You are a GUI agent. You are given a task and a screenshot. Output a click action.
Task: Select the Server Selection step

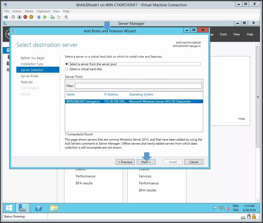[38, 70]
